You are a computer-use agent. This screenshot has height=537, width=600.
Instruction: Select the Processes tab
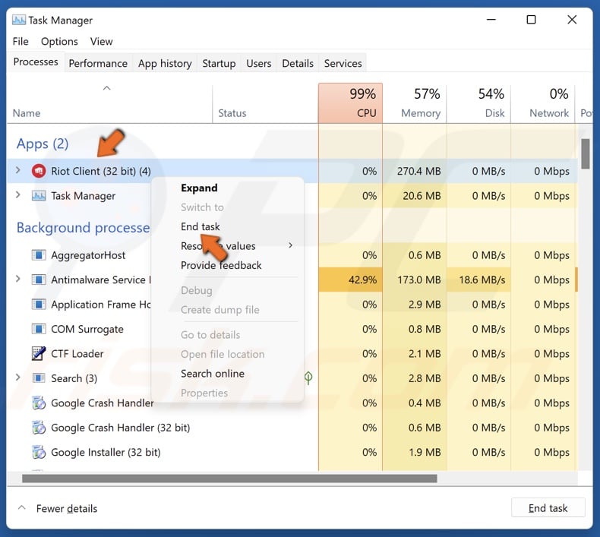36,62
